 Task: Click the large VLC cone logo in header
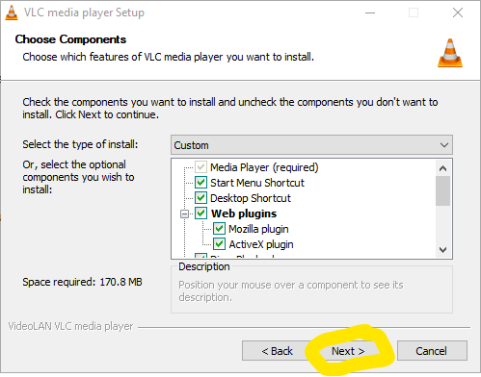coord(450,53)
